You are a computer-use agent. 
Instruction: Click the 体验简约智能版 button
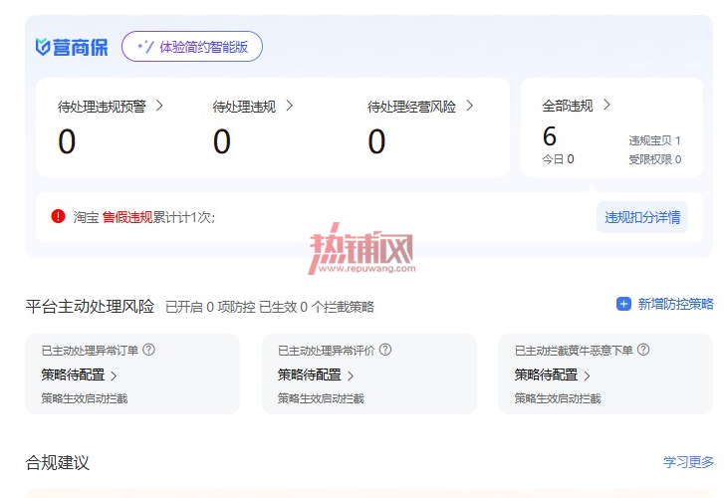[x=192, y=47]
